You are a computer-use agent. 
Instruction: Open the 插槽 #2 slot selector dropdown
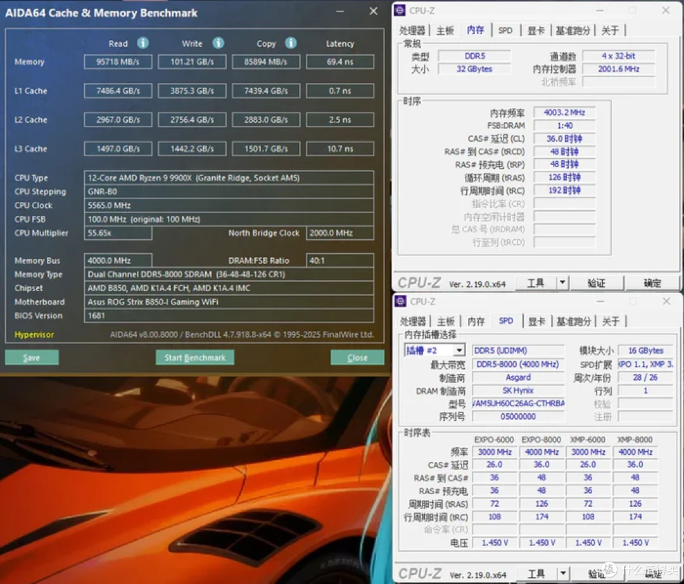tap(459, 351)
